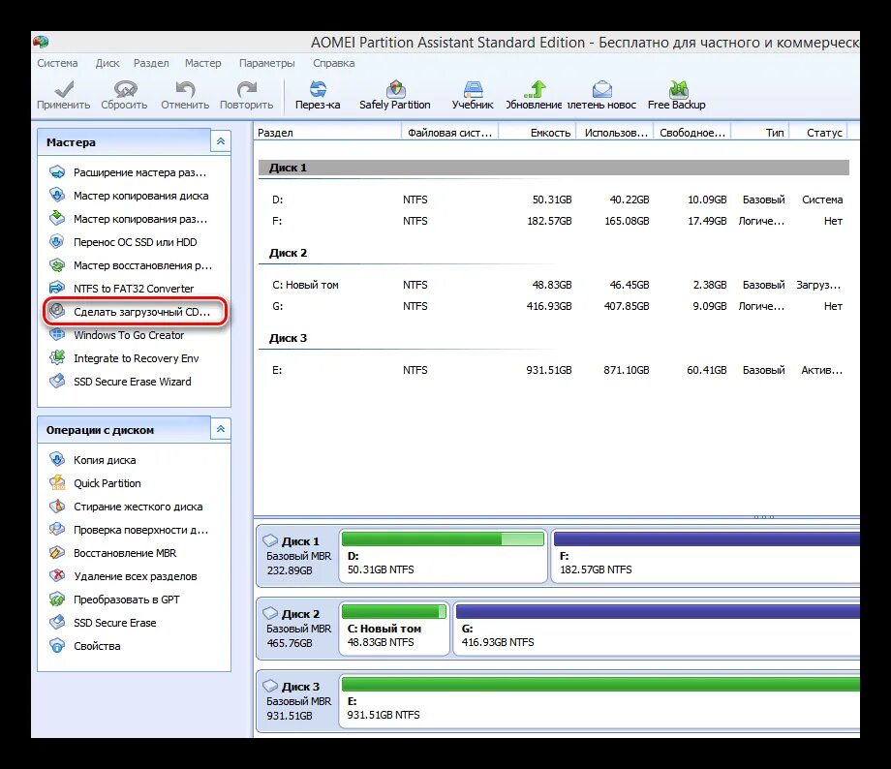Sort by Емкость column header
Screen dimensions: 891x769
538,133
